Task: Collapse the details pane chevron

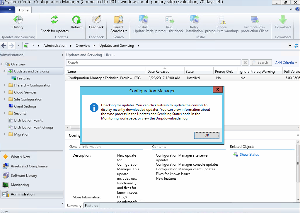Action: tap(298, 135)
